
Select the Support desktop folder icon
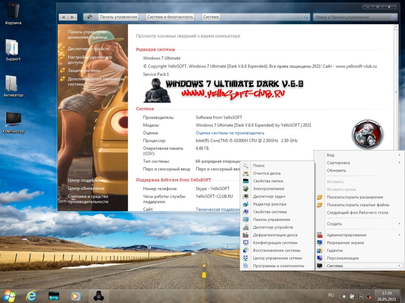point(13,50)
